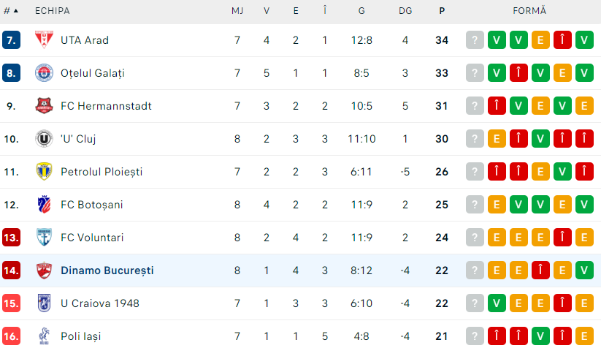Click the Oțelul Galați team logo
This screenshot has height=348, width=601.
pyautogui.click(x=45, y=73)
